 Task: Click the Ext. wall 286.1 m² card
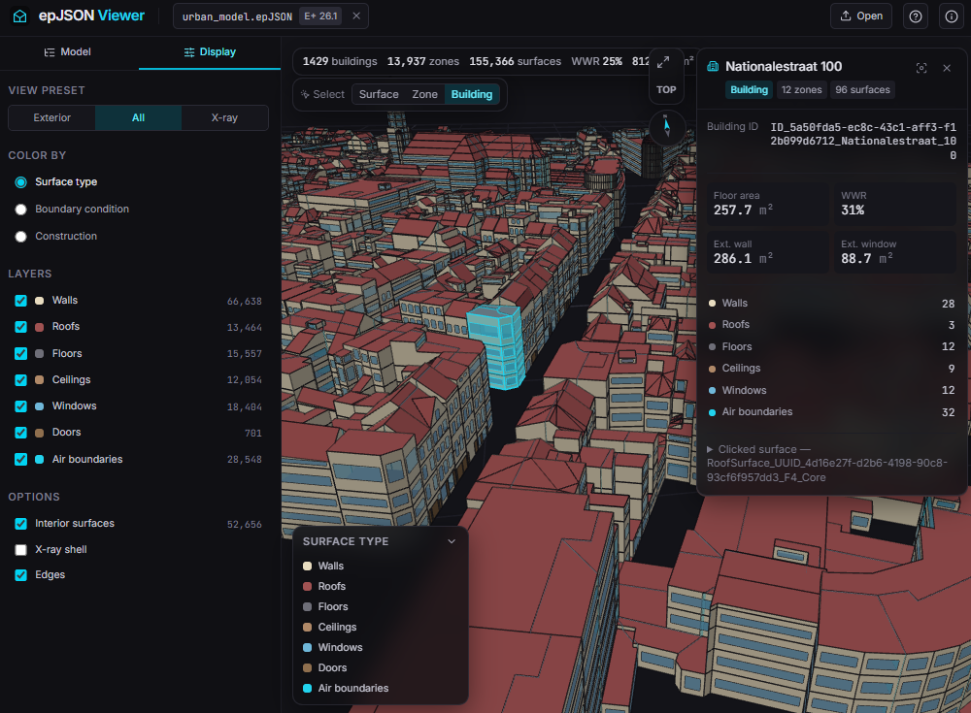[x=767, y=252]
